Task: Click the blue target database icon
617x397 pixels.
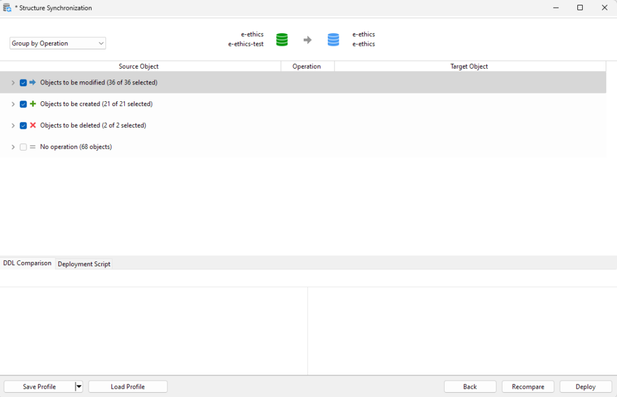Action: pyautogui.click(x=333, y=40)
